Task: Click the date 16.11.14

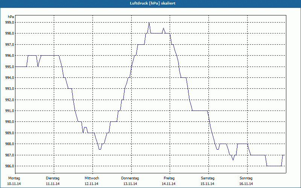Action: coord(246,184)
